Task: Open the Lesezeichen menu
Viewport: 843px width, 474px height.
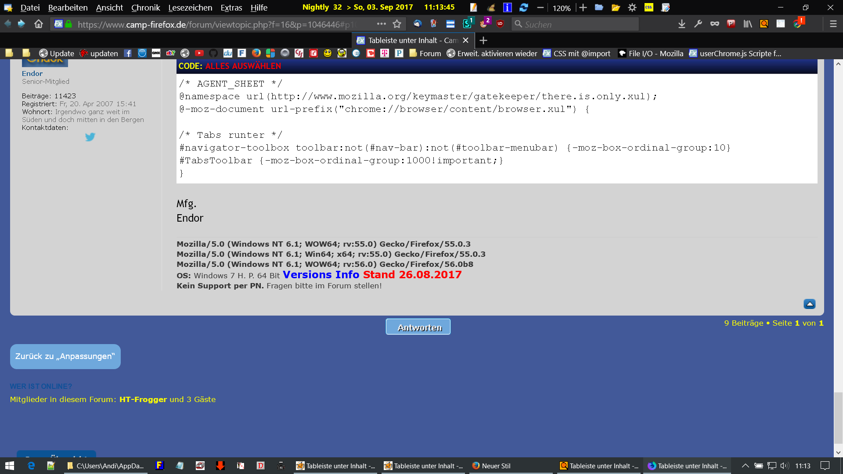Action: pyautogui.click(x=190, y=7)
